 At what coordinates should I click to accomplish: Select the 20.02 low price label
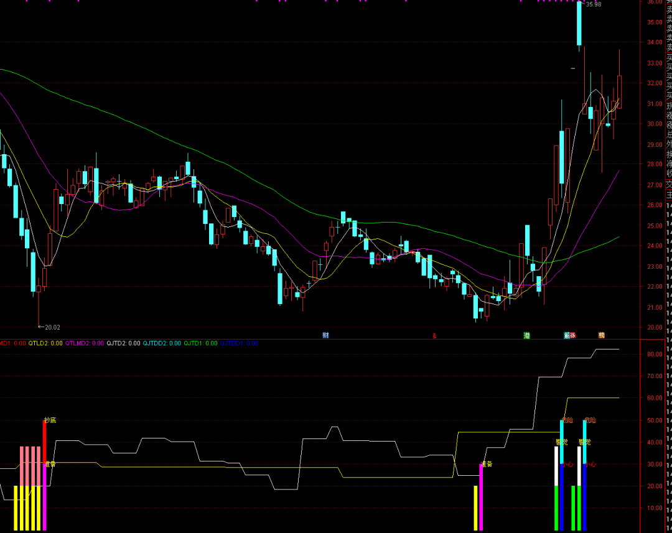pyautogui.click(x=50, y=327)
